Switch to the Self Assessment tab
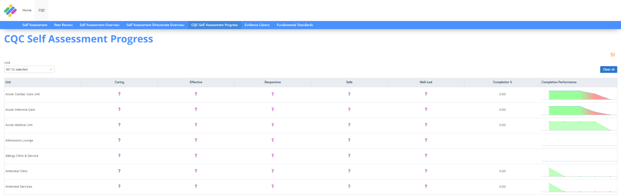621x195 pixels. click(35, 25)
